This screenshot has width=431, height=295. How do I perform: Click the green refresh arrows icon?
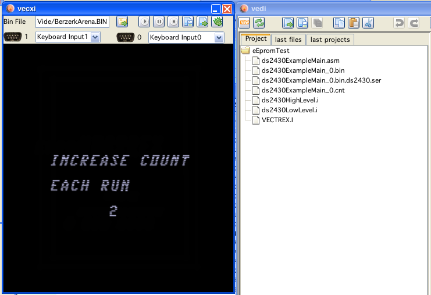[x=259, y=23]
